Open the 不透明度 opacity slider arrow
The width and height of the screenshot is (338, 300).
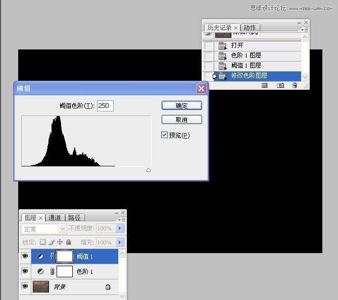tap(120, 228)
